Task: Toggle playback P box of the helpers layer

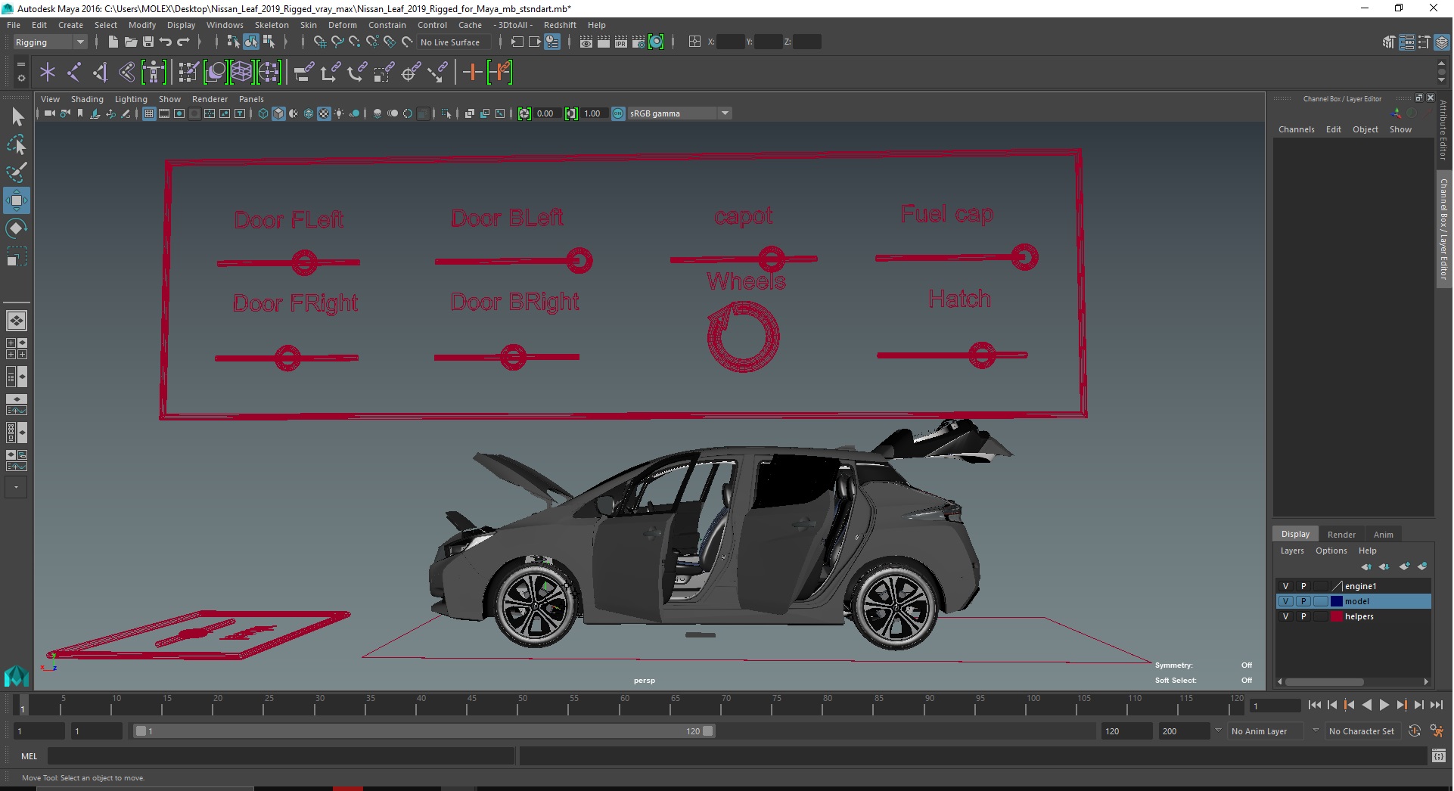Action: tap(1303, 617)
